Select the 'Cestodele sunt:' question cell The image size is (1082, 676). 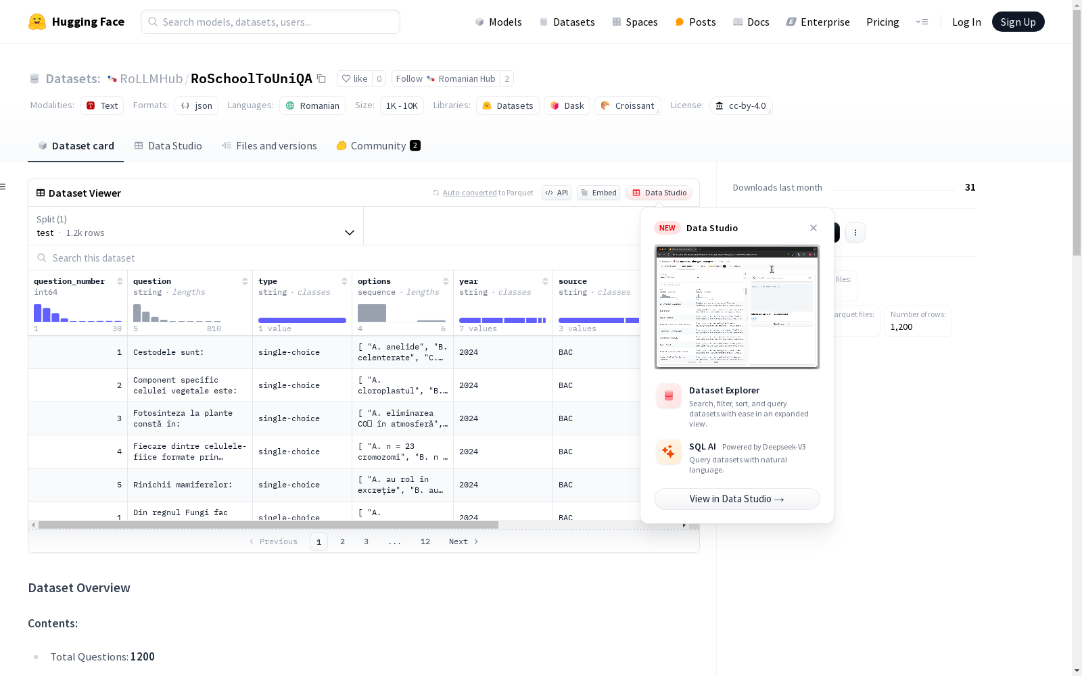[x=190, y=352]
